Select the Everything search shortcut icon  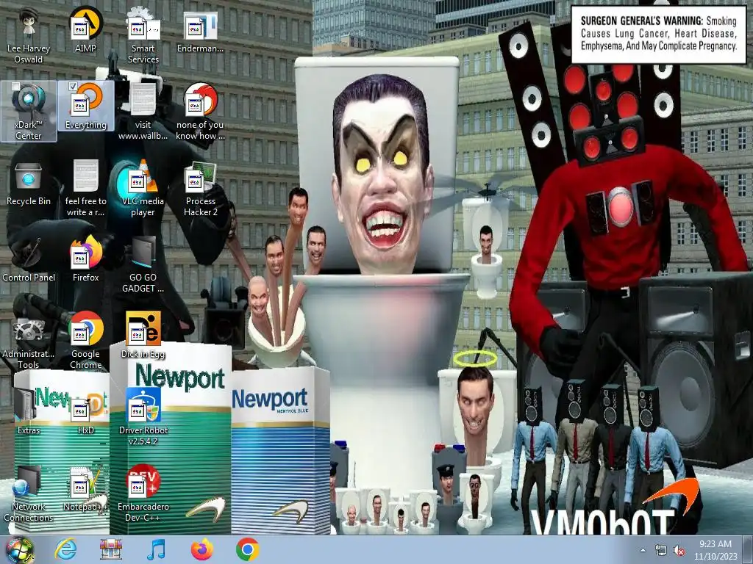85,106
